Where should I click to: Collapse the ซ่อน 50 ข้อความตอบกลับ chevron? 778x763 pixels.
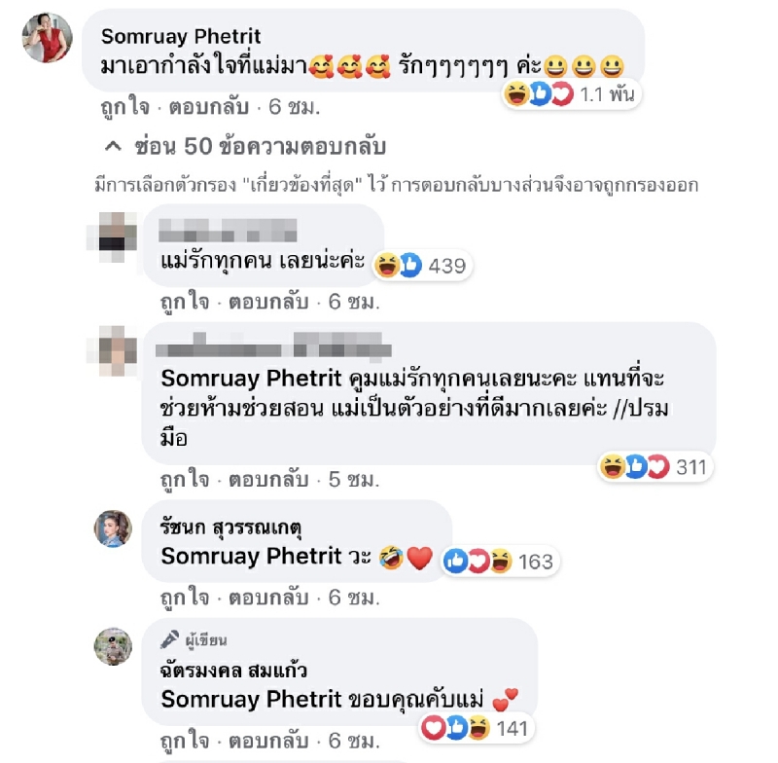[x=113, y=146]
